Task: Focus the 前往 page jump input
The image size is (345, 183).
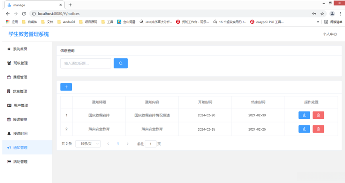Action: [151, 144]
